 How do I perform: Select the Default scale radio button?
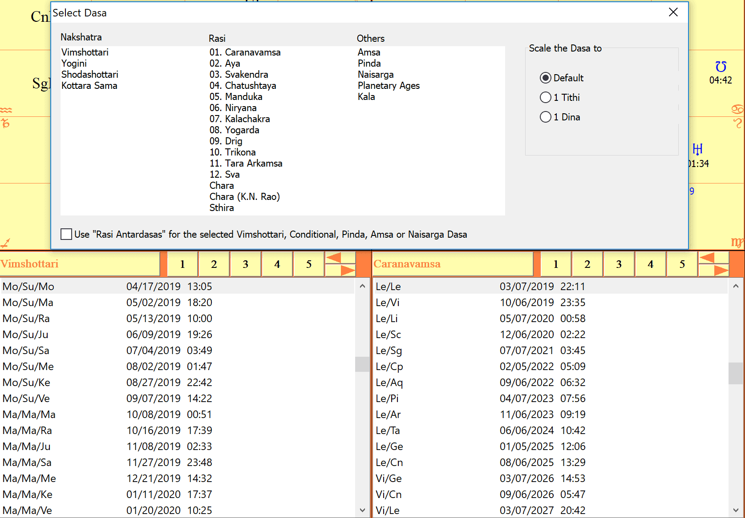coord(545,78)
